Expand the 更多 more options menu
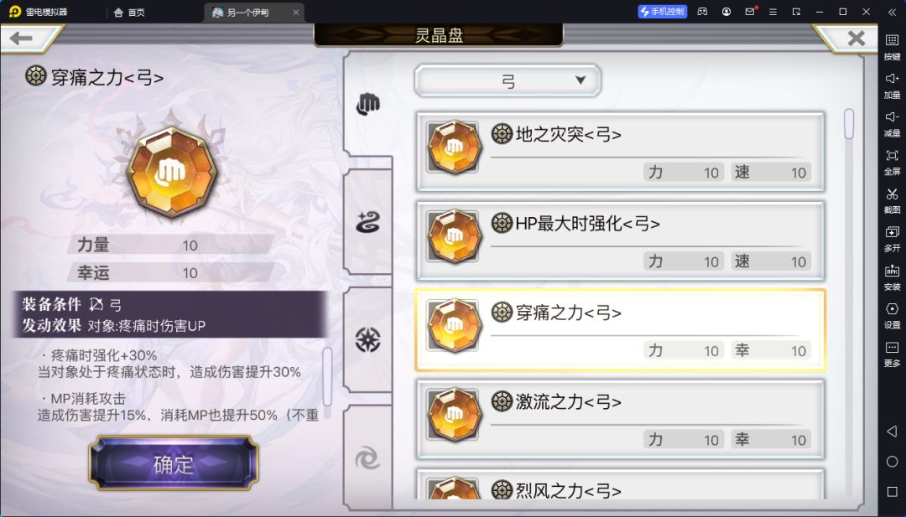Screen dimensions: 906x517 click(892, 354)
